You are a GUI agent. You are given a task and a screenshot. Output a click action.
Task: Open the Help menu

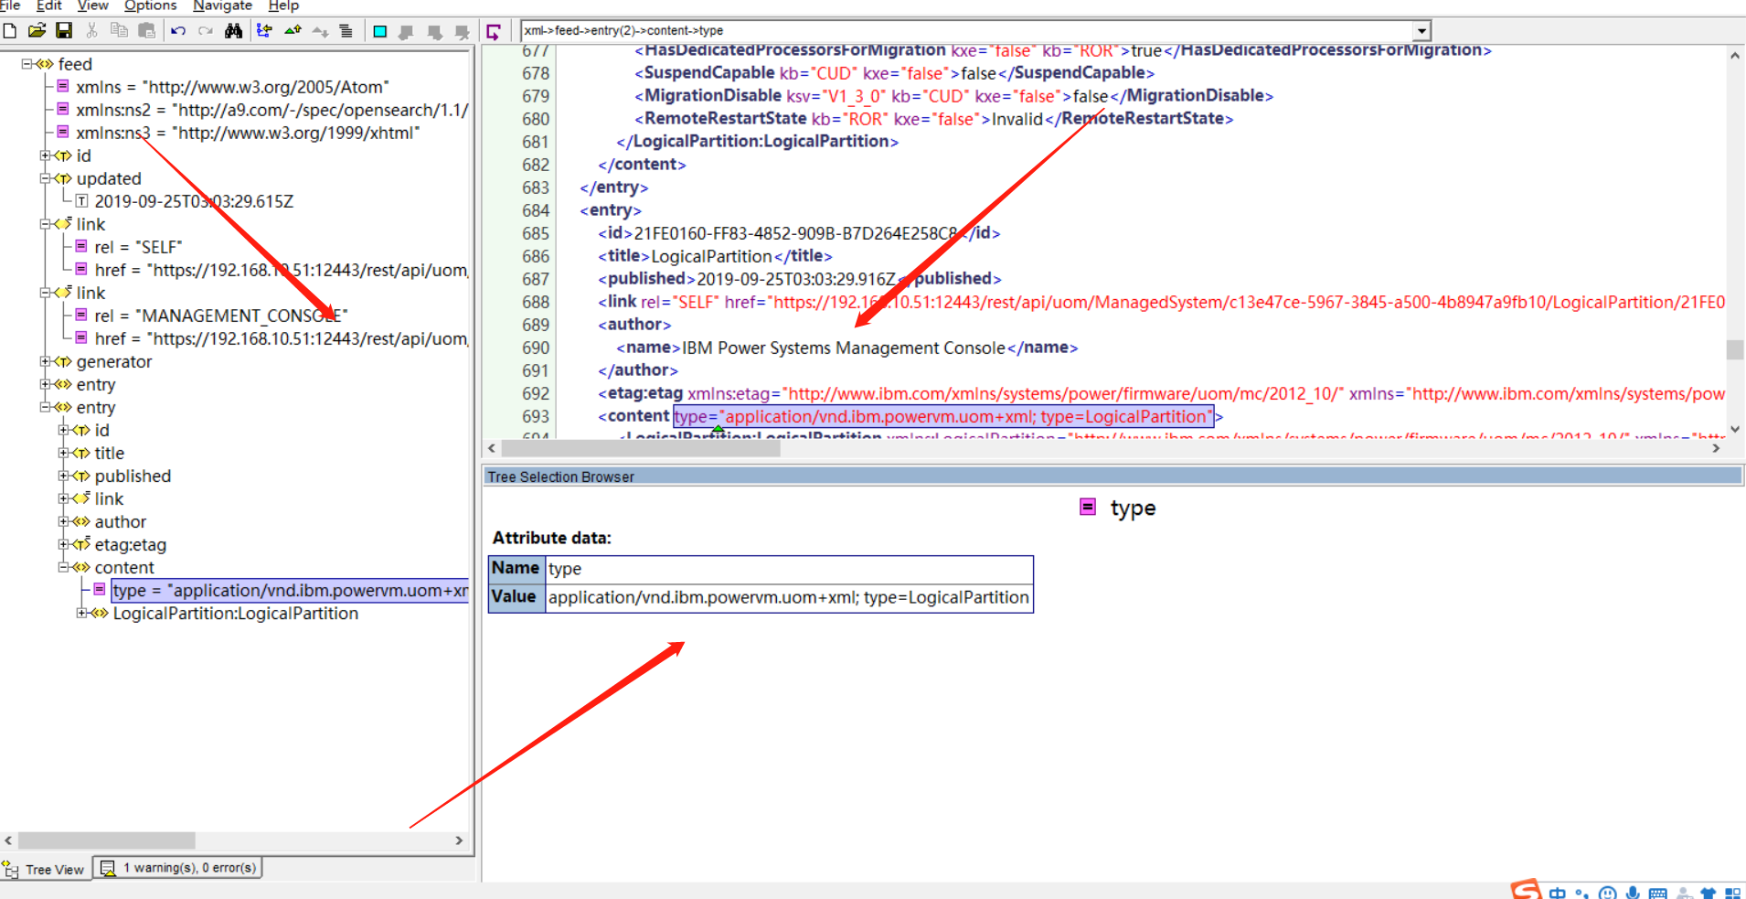283,5
